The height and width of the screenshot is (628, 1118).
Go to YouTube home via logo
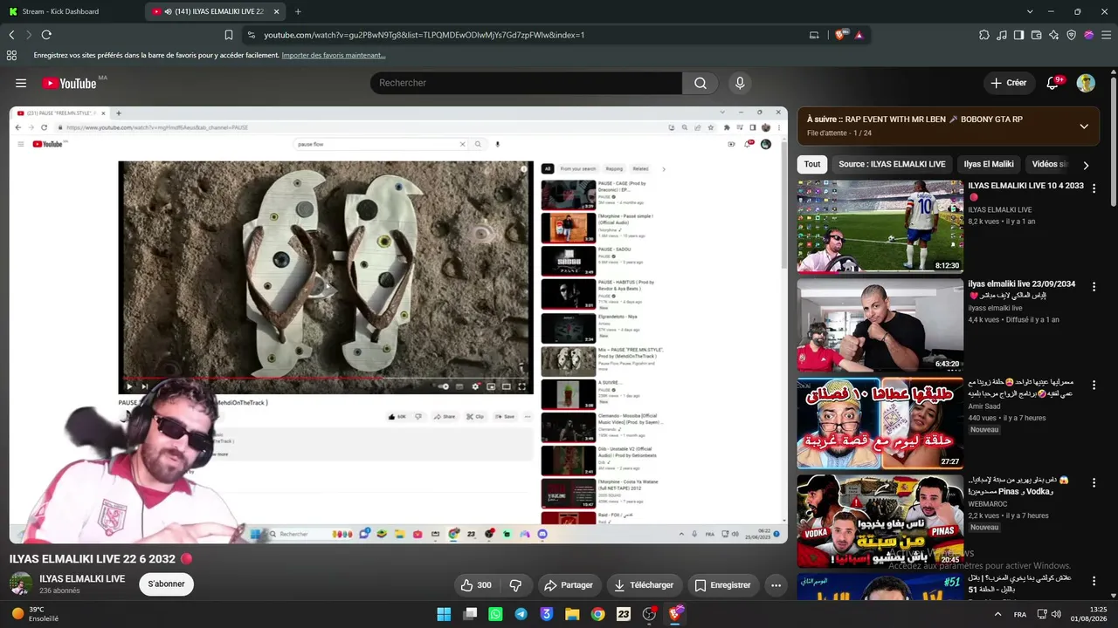(69, 83)
